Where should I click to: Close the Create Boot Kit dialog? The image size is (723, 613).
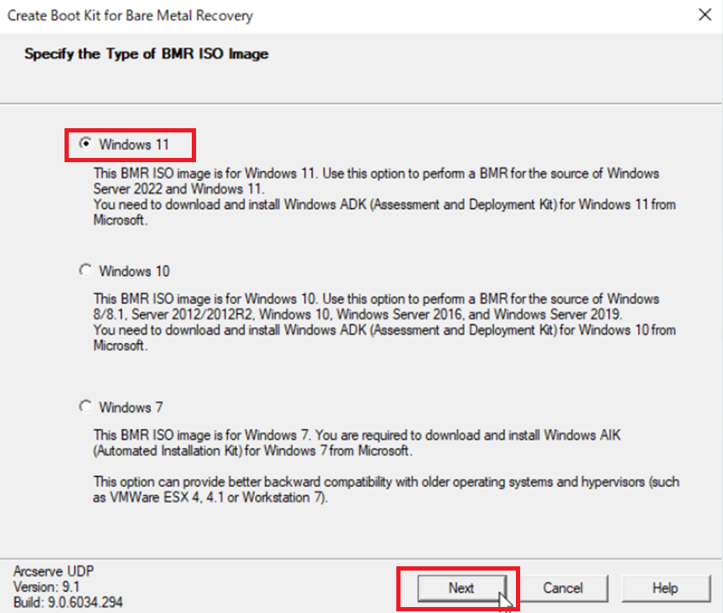(x=705, y=14)
